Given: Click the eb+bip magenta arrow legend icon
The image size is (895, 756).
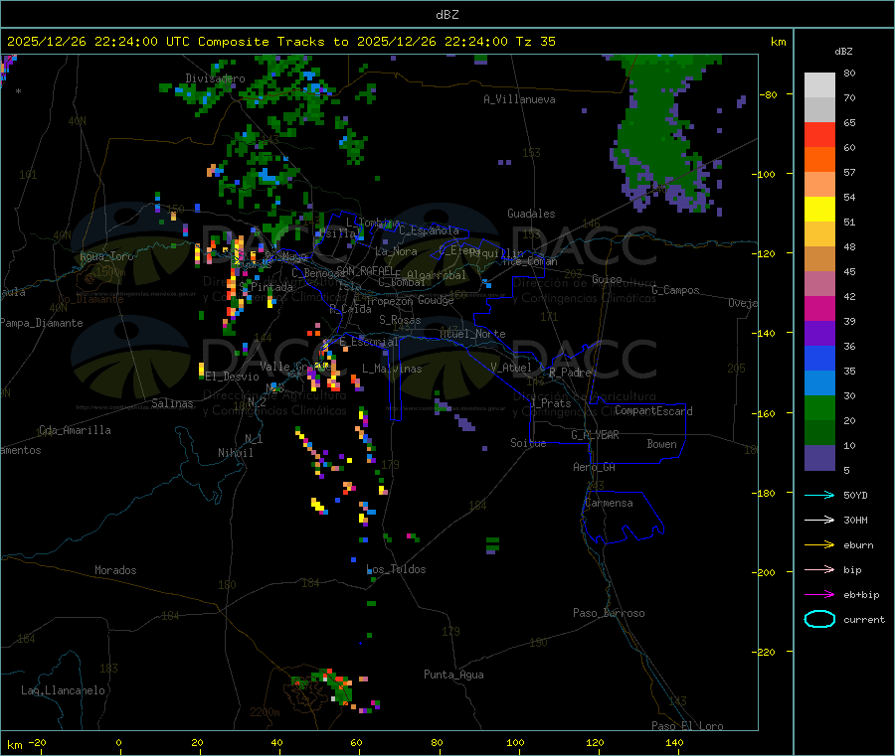Looking at the screenshot, I should click(x=819, y=594).
